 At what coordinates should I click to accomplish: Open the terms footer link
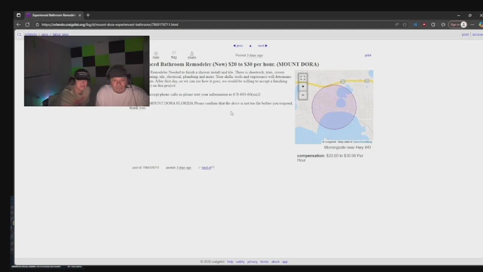click(x=264, y=262)
